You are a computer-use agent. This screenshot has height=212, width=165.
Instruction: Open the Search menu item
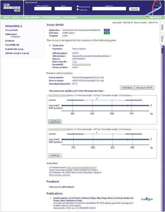pyautogui.click(x=16, y=17)
